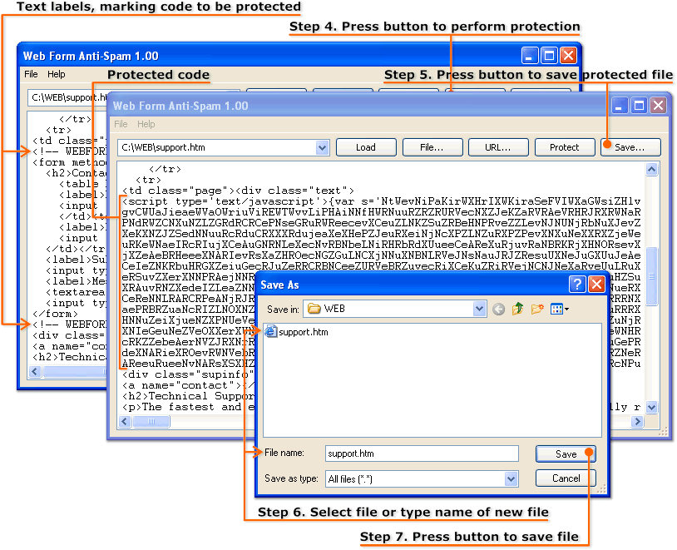Go back to the previous folder in Save As
677x550 pixels.
498,309
